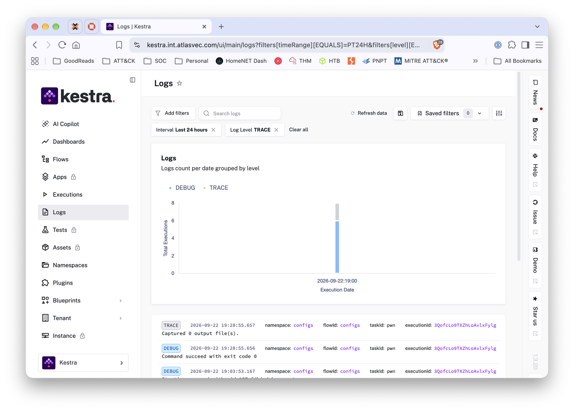Image resolution: width=574 pixels, height=412 pixels.
Task: Open the locked Apps menu item
Action: pos(83,177)
